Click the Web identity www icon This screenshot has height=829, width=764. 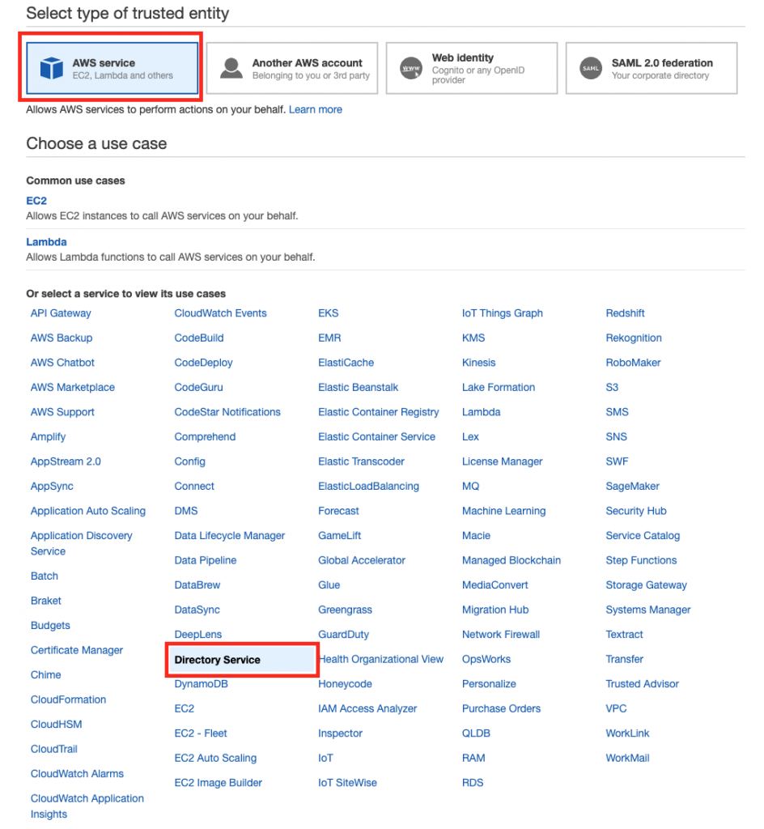[x=410, y=68]
